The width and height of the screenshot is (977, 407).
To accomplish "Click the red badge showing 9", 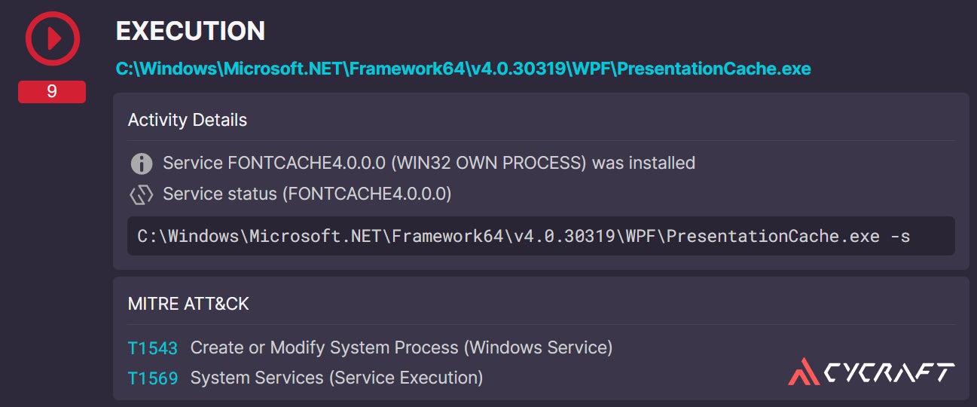I will [51, 92].
